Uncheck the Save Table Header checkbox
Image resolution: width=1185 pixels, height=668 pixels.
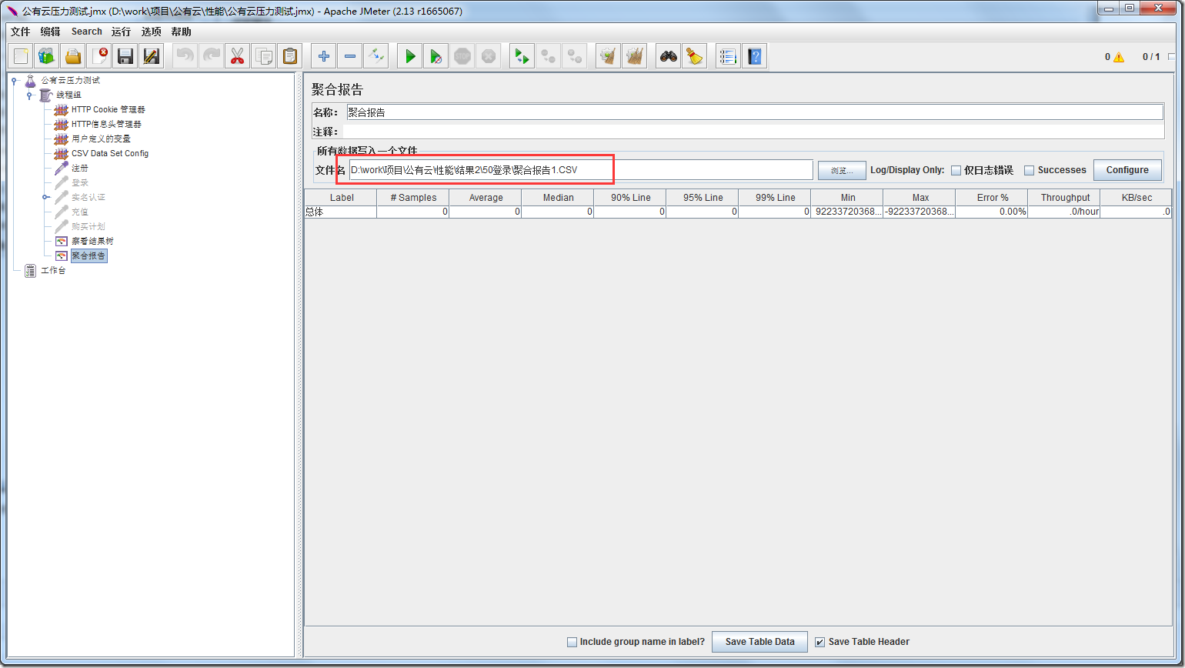click(x=819, y=642)
